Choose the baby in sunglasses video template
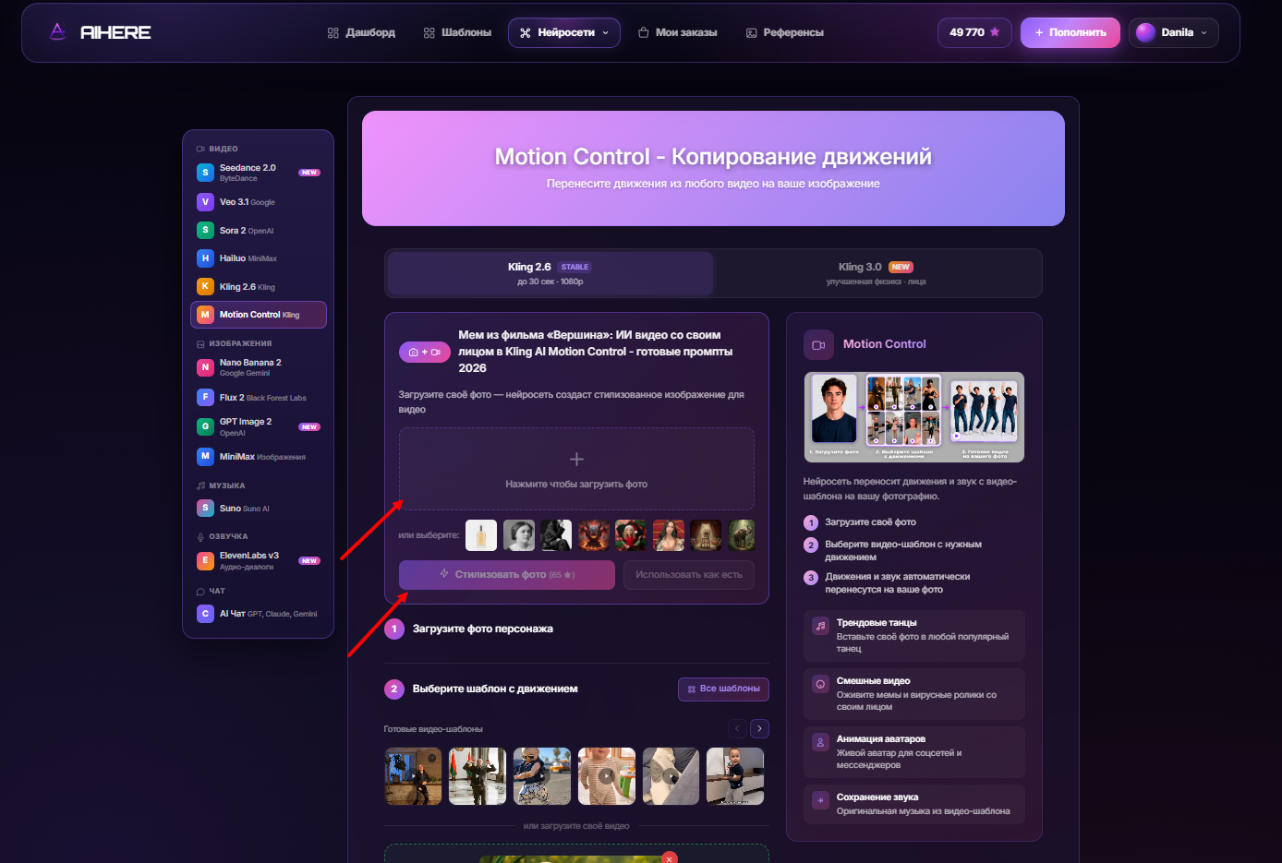Viewport: 1282px width, 863px height. tap(542, 776)
